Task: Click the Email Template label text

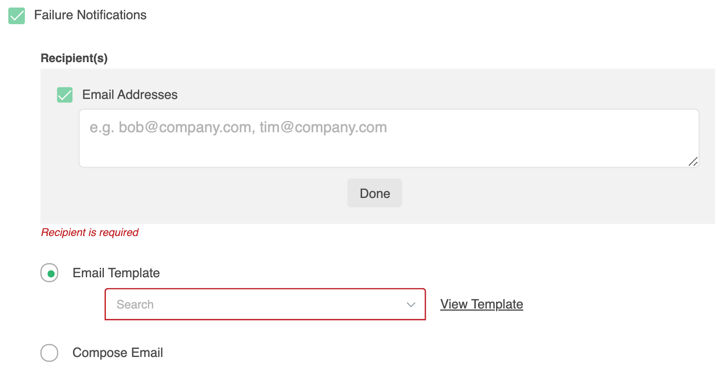Action: [x=116, y=273]
